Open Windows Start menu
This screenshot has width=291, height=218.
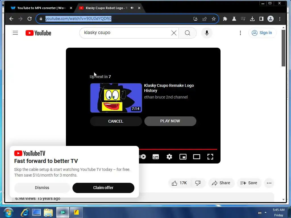click(x=8, y=212)
